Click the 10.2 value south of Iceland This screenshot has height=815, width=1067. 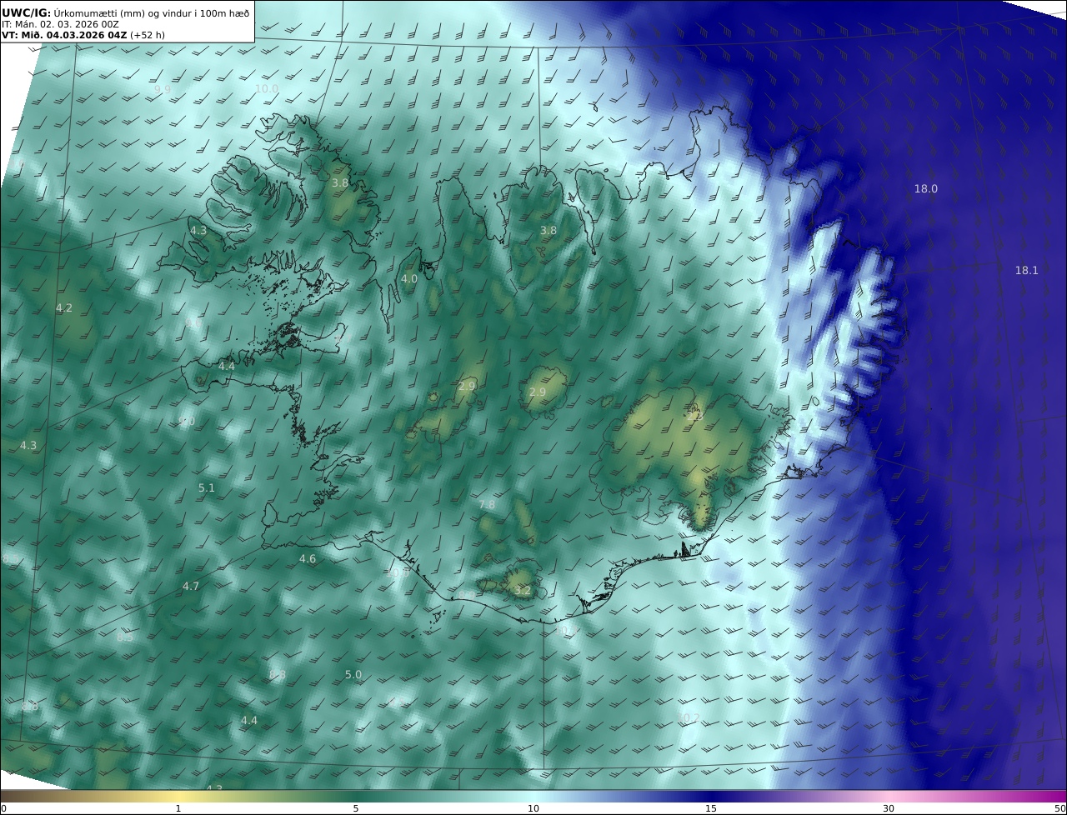click(x=689, y=718)
